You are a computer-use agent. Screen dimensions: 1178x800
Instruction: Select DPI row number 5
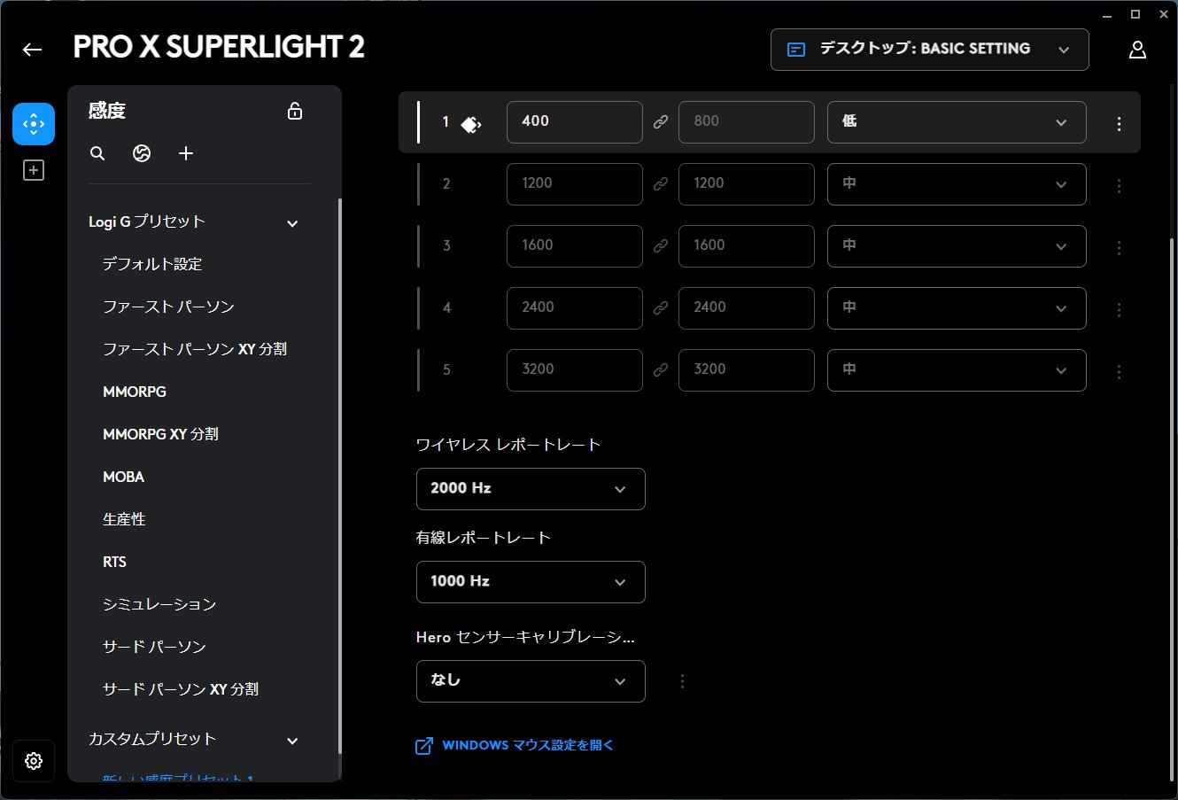click(446, 370)
